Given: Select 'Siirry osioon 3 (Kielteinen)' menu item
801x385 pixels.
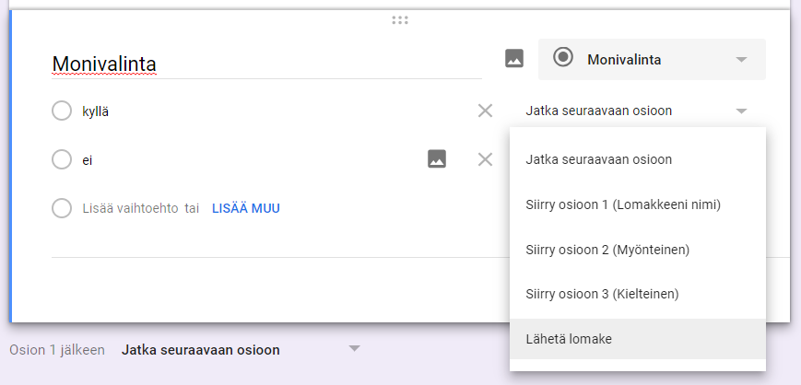Looking at the screenshot, I should click(602, 295).
